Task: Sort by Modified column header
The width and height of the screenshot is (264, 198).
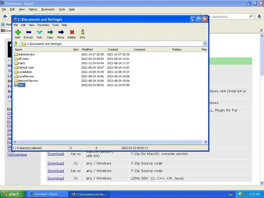Action: [x=93, y=49]
